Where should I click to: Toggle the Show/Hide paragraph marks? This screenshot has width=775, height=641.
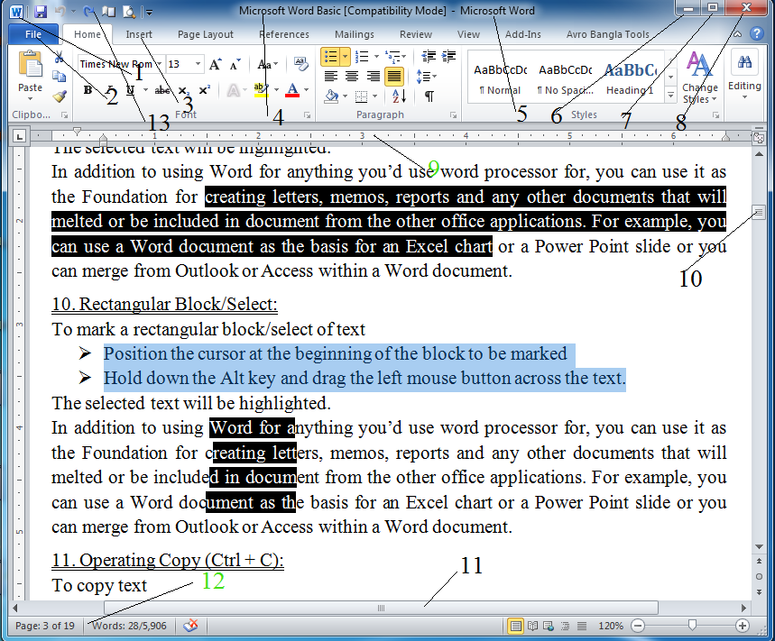pos(429,96)
